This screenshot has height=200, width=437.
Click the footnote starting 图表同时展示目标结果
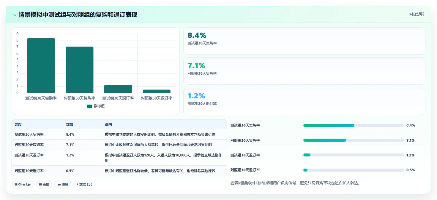pos(296,183)
